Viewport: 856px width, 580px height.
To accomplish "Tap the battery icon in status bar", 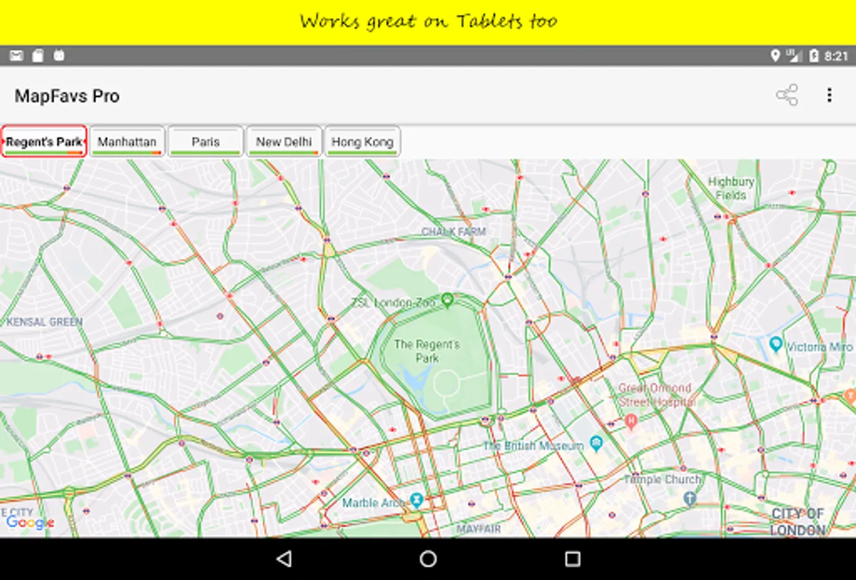I will coord(813,56).
